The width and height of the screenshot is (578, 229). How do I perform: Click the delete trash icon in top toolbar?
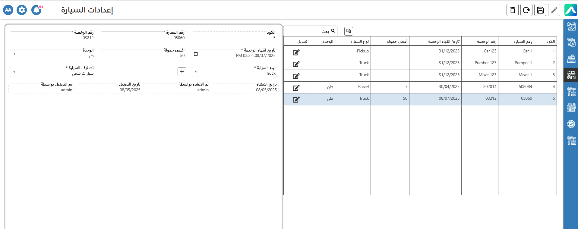click(512, 10)
